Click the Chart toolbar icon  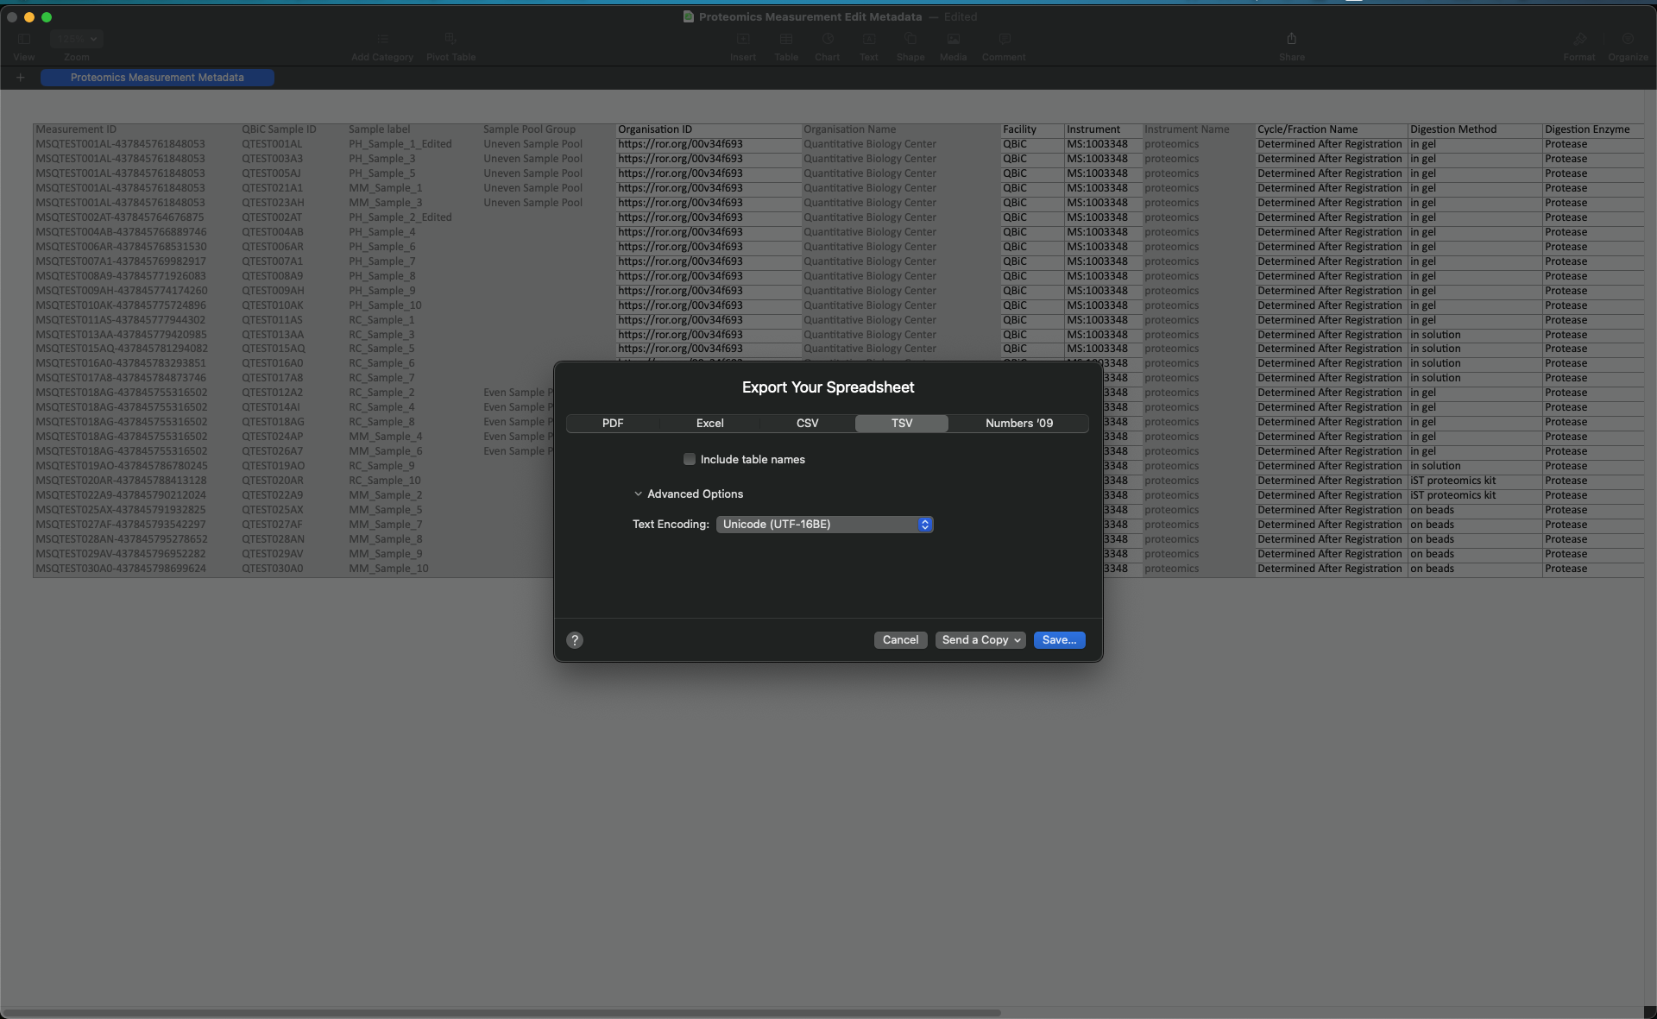[x=827, y=40]
